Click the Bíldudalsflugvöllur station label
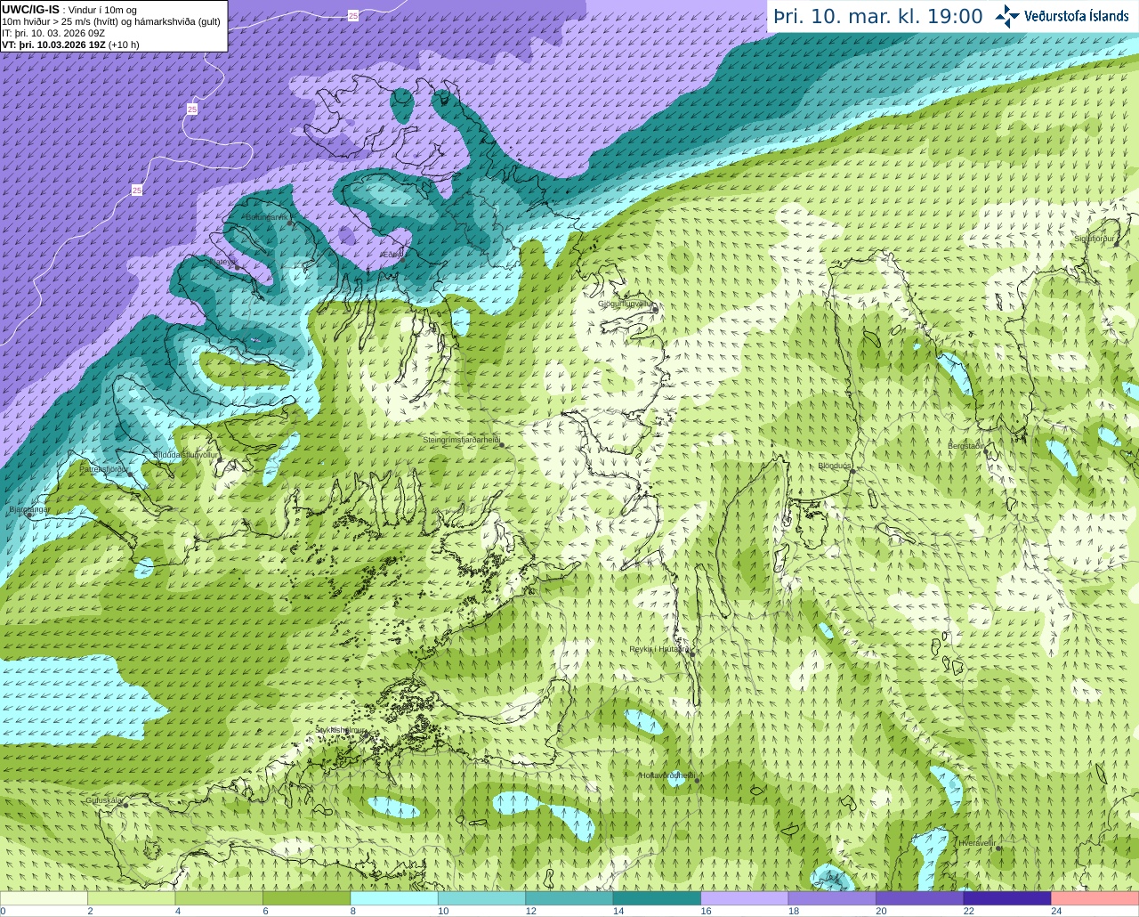 coord(185,455)
